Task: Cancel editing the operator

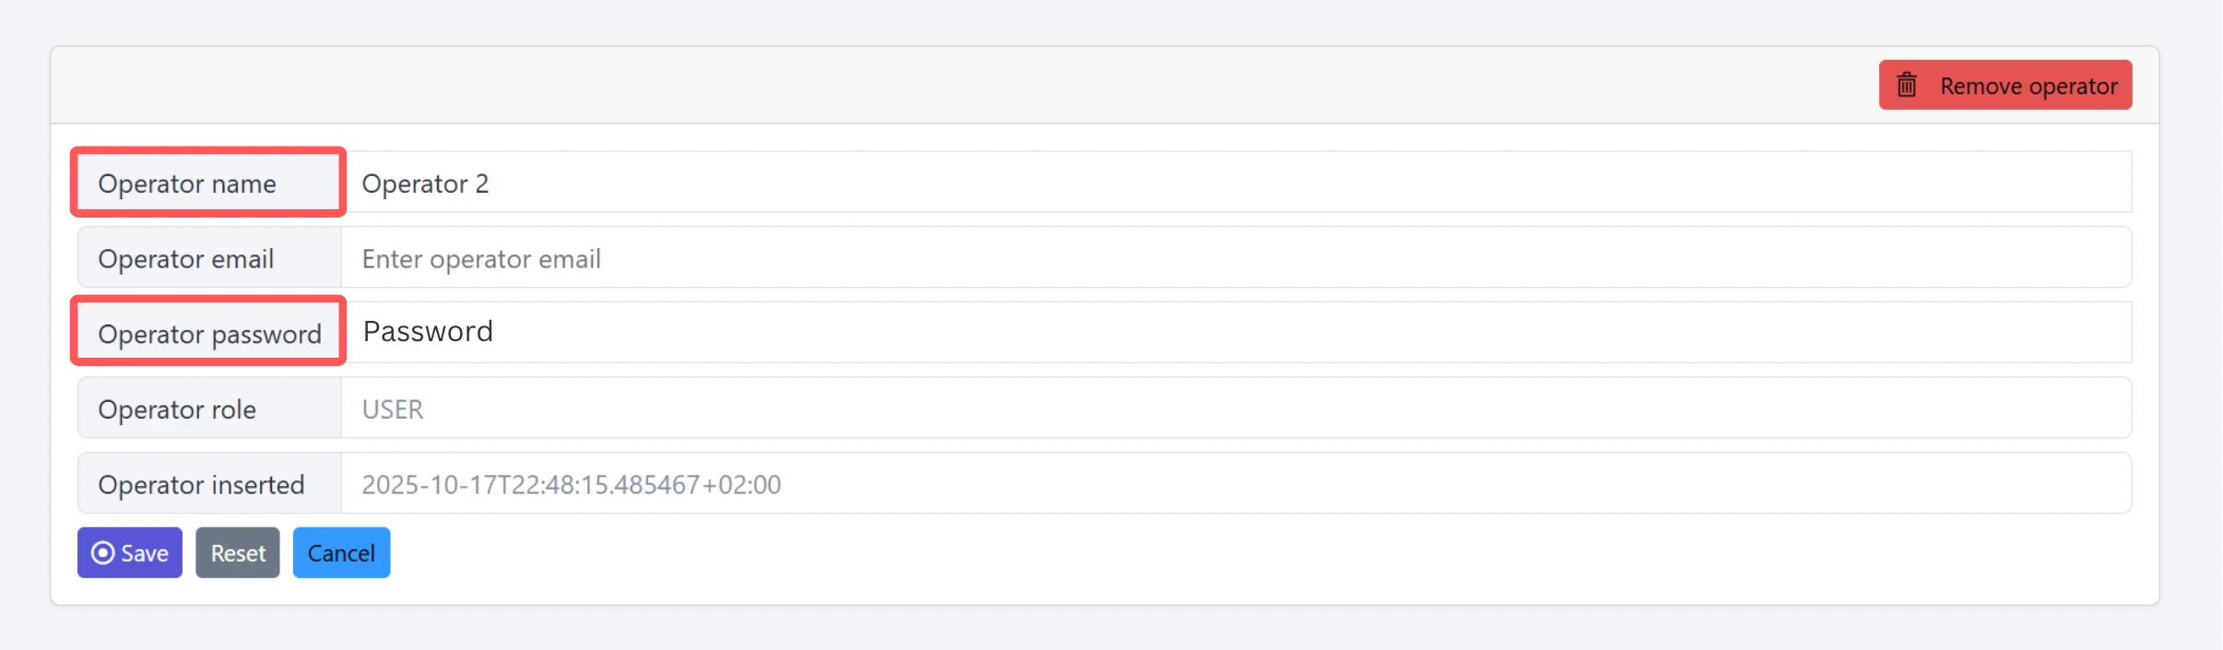Action: [341, 553]
